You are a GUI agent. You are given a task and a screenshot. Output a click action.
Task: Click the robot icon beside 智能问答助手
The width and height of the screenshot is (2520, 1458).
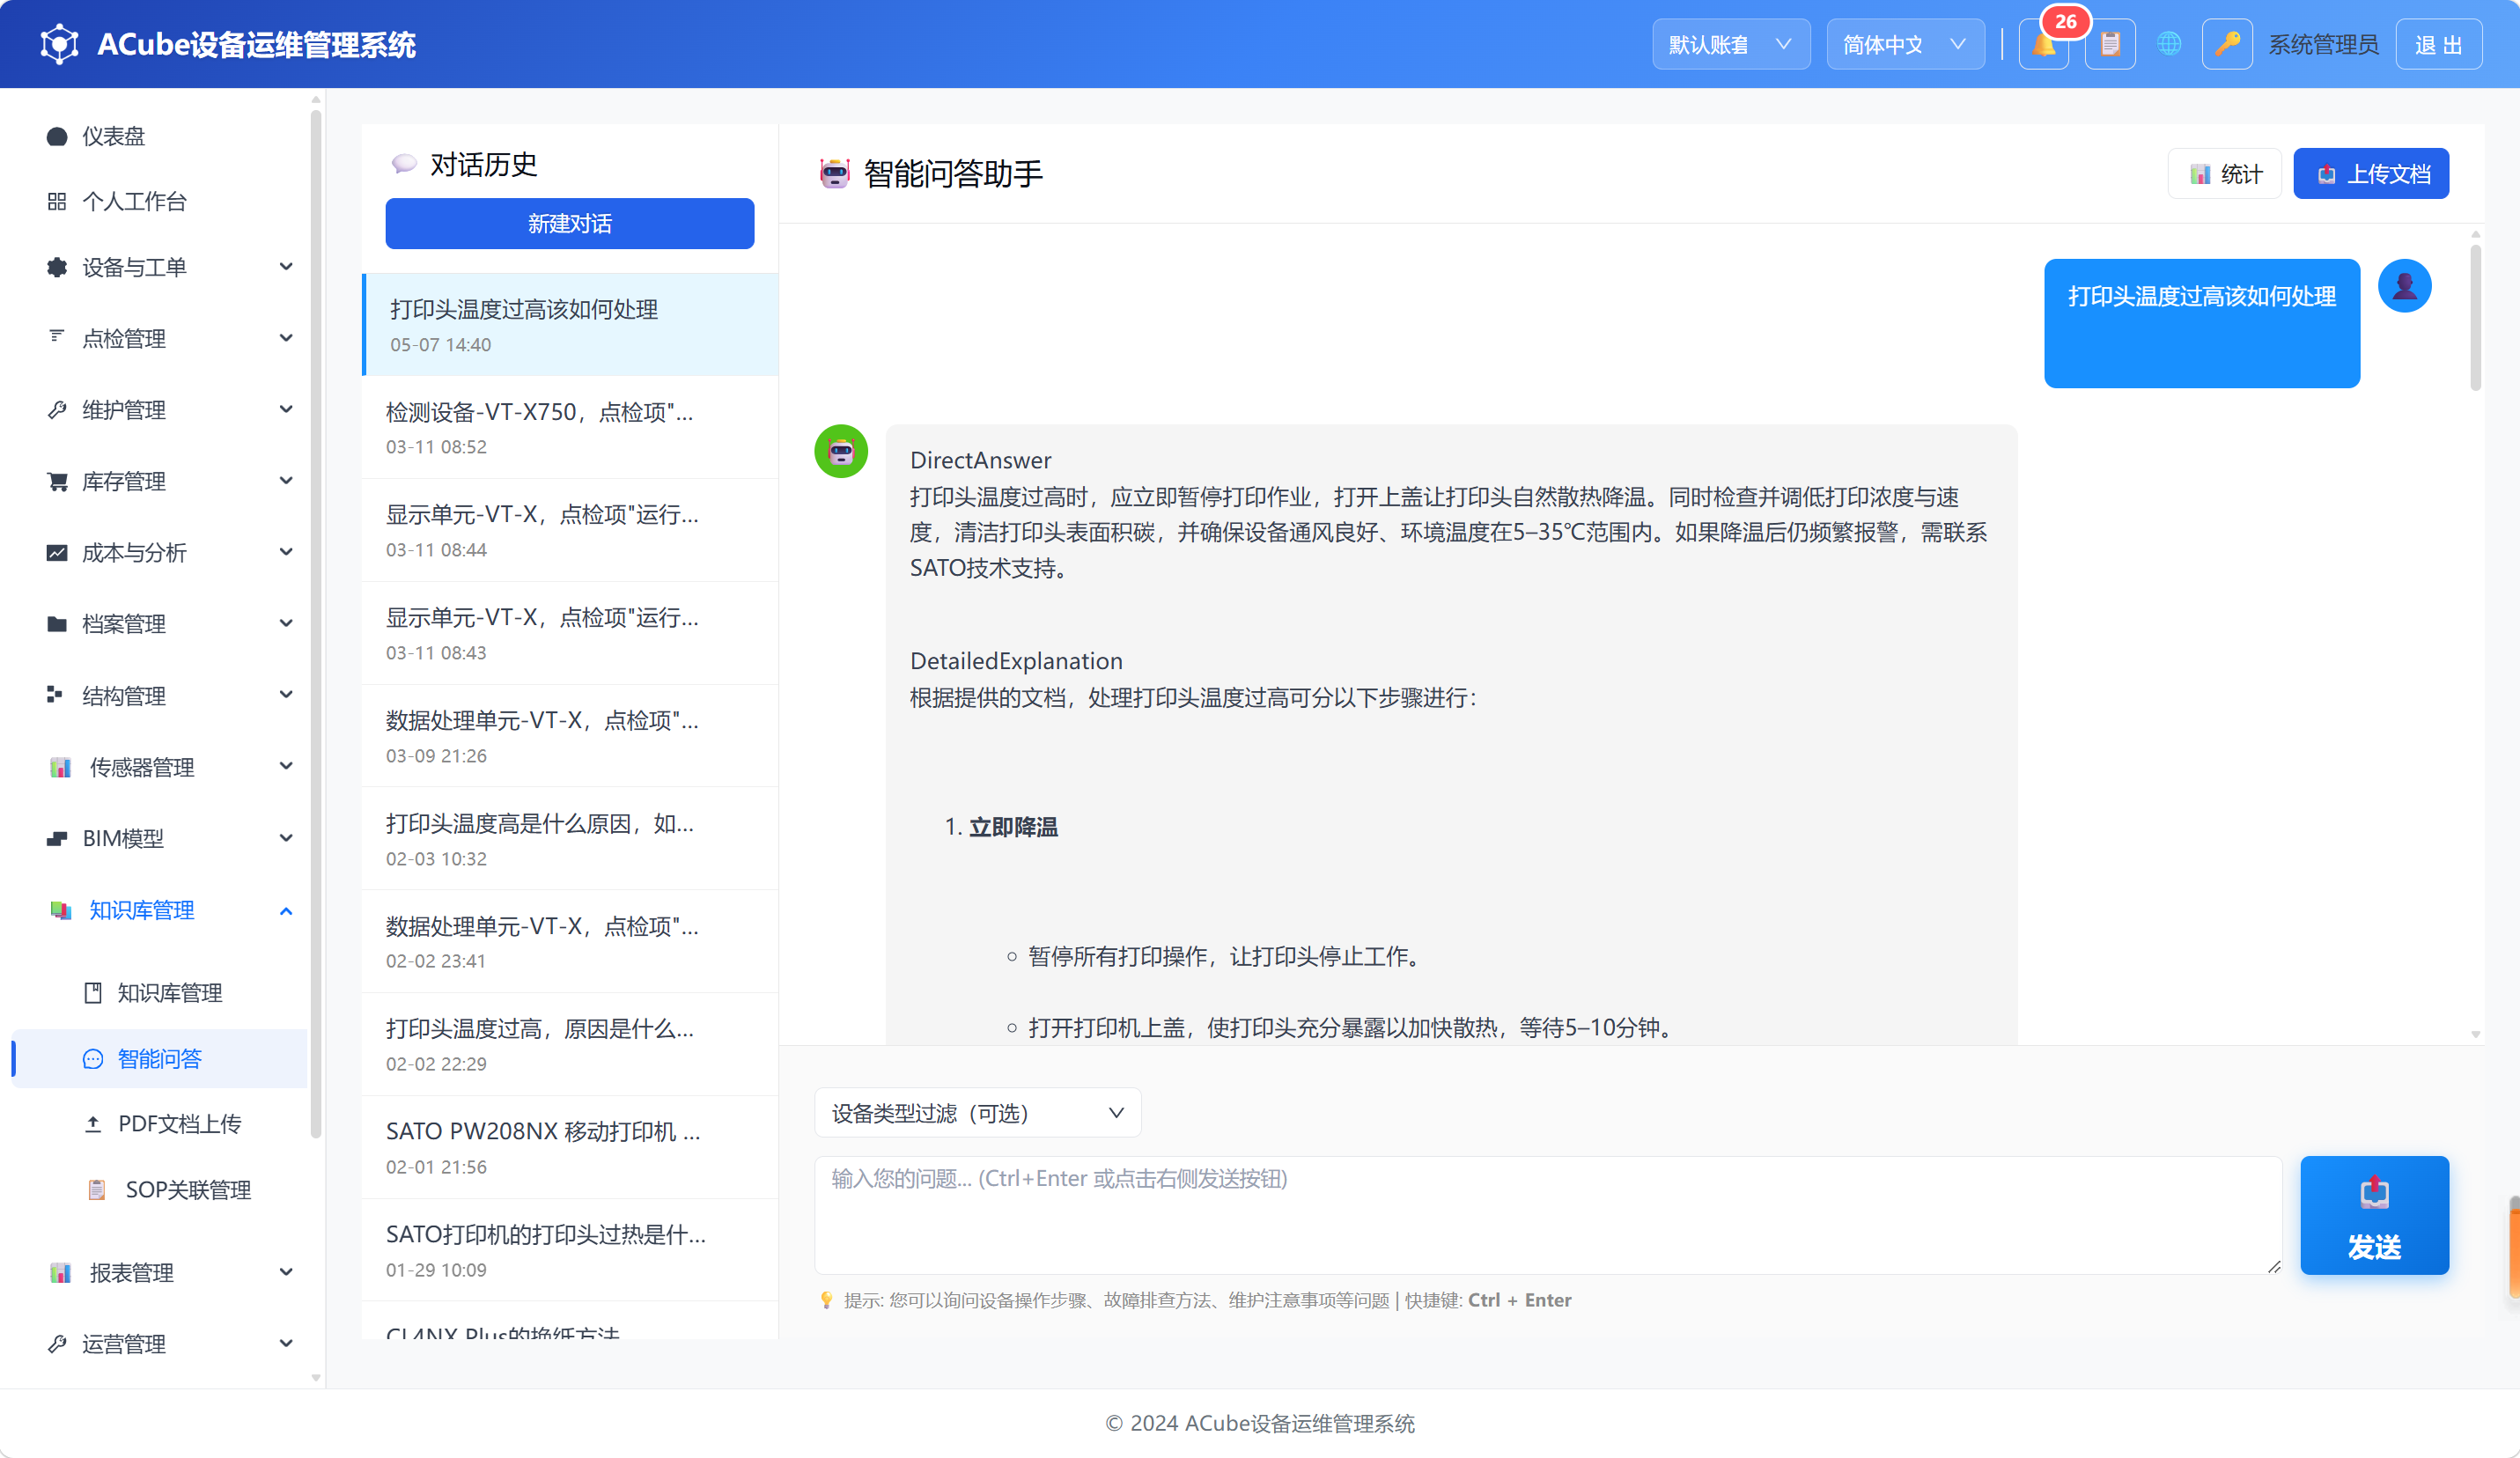click(834, 174)
